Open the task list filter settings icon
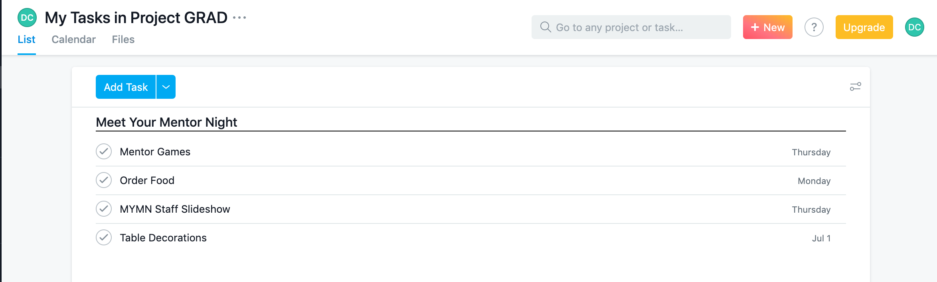 coord(855,86)
